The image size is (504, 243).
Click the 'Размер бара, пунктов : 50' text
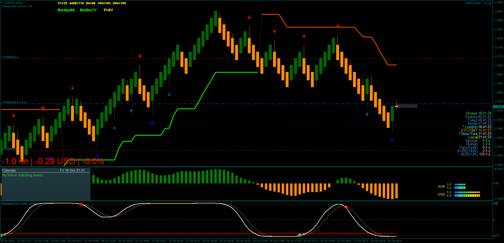click(17, 6)
